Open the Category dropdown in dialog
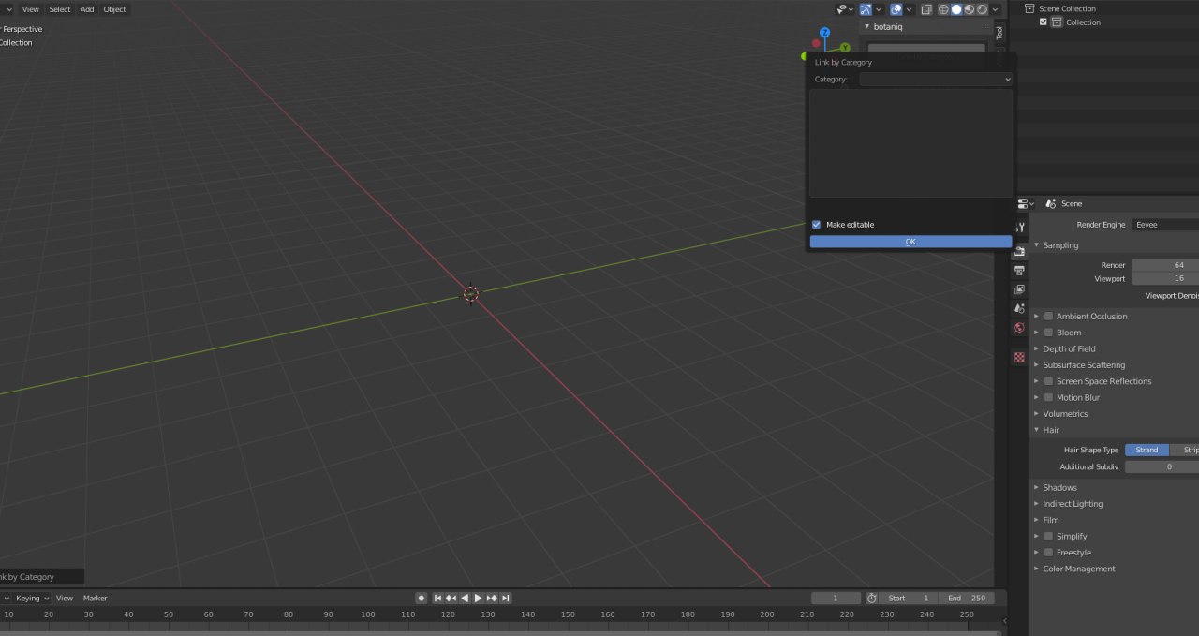 936,80
